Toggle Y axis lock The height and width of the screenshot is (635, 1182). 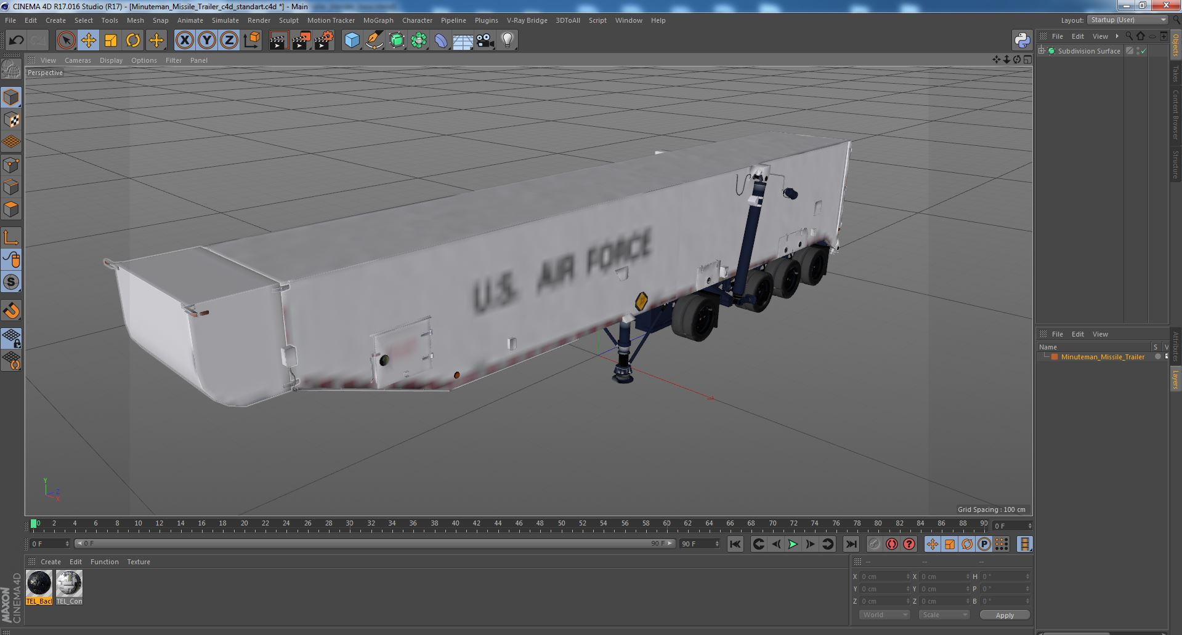[x=207, y=41]
